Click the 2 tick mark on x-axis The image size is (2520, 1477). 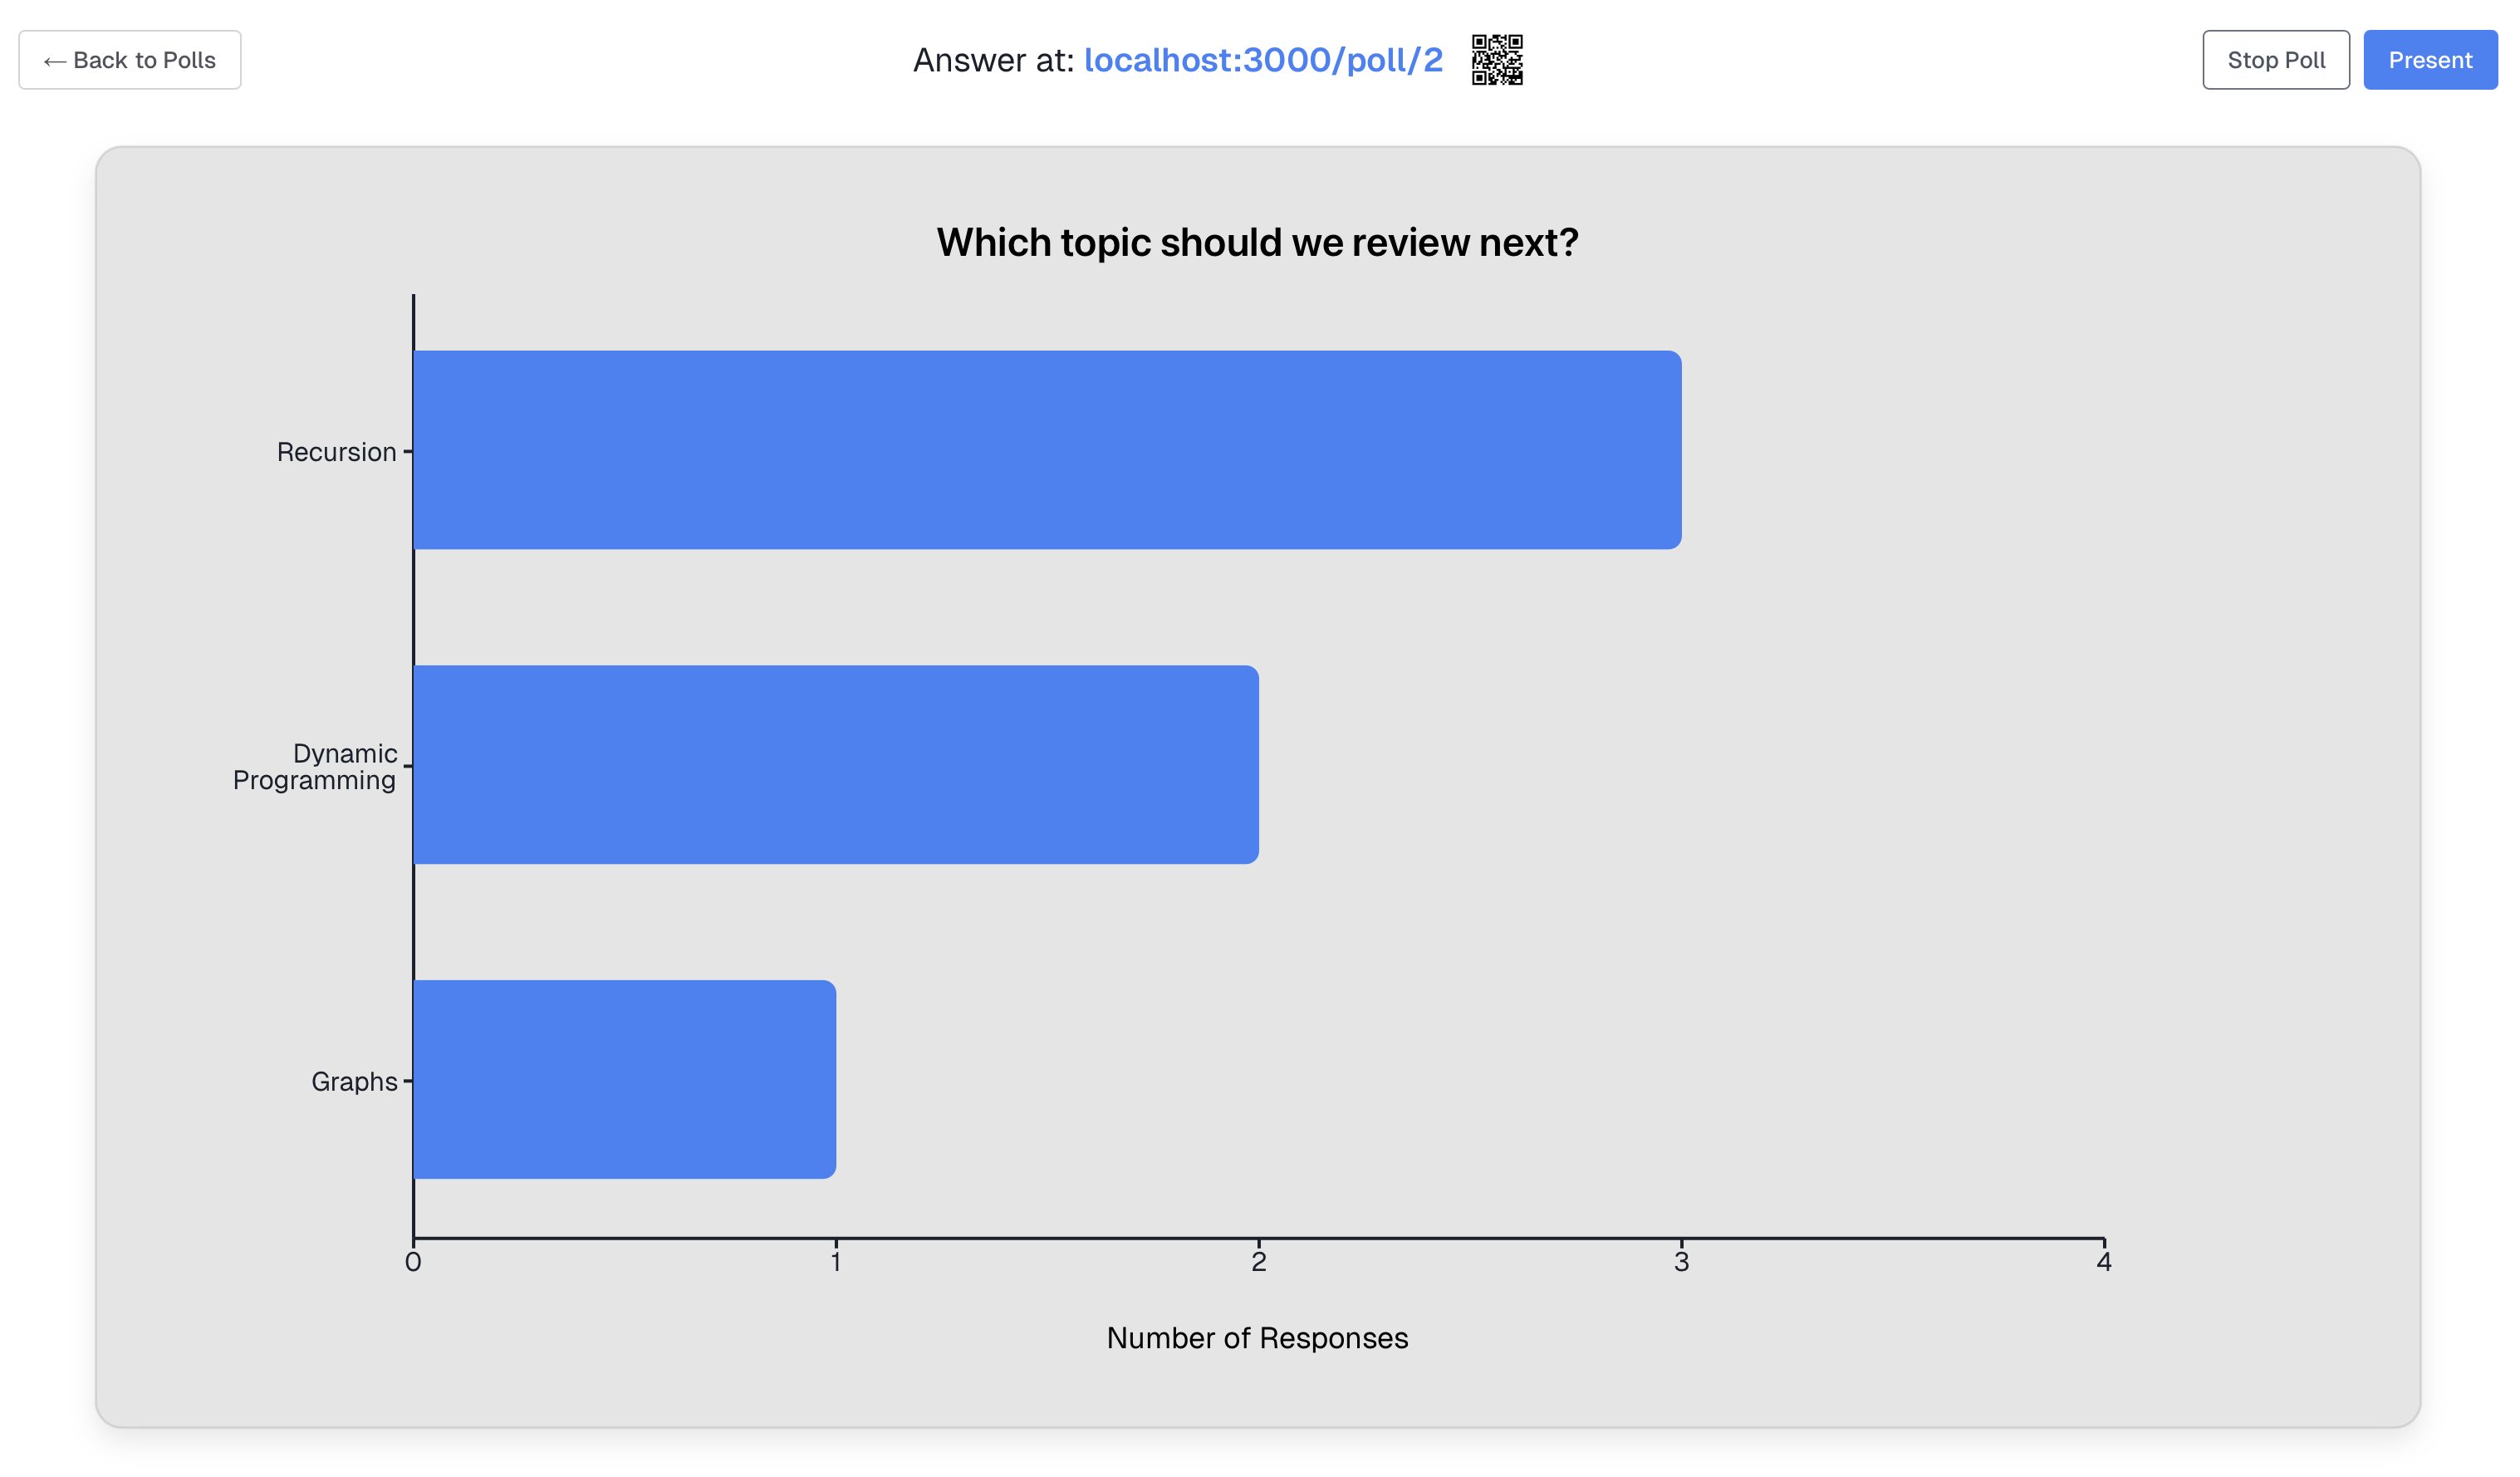pos(1258,1262)
